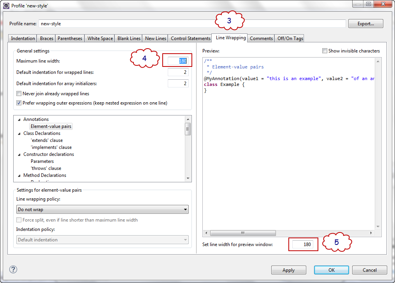This screenshot has width=395, height=283.
Task: Edit the 'Maximum line width' field
Action: click(x=178, y=60)
